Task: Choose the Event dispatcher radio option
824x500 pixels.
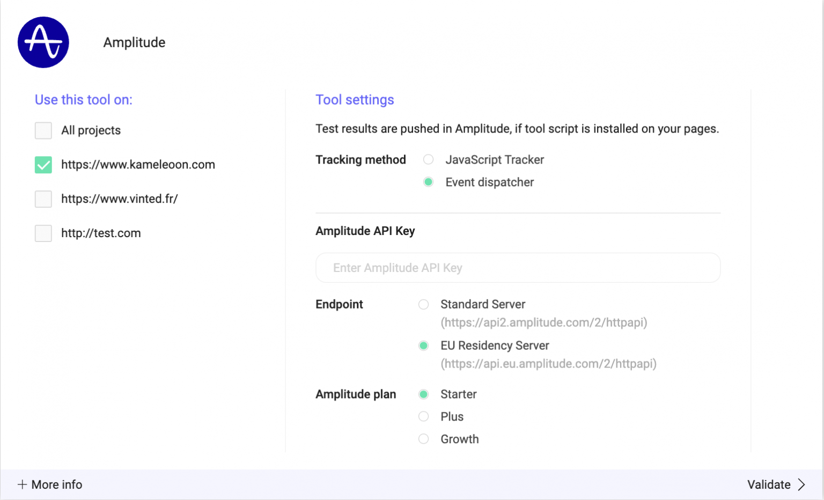Action: [x=428, y=182]
